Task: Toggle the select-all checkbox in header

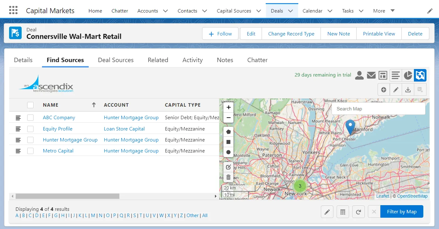Action: 30,105
